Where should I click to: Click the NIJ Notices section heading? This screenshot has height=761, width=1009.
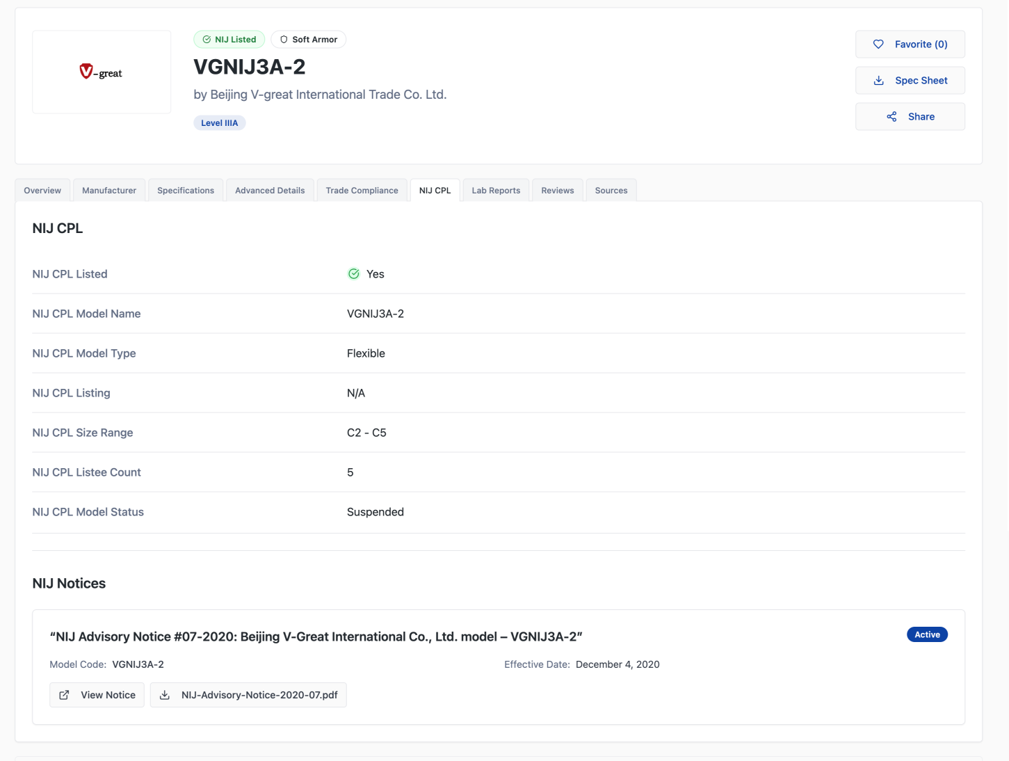point(69,584)
